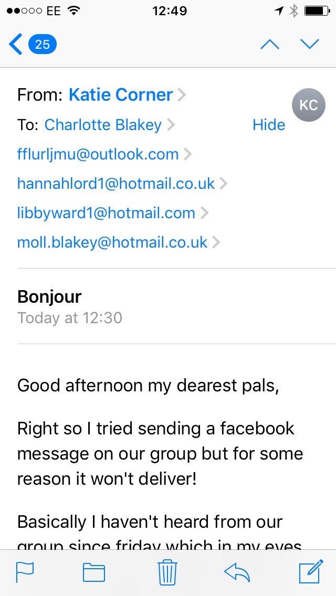This screenshot has height=596, width=336.
Task: Compose new message with pencil icon
Action: (x=311, y=571)
